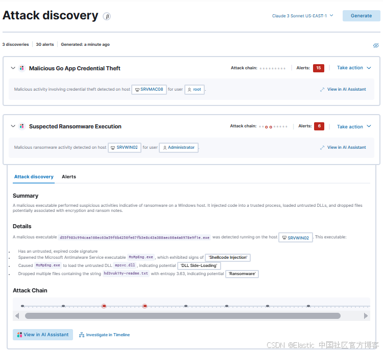This screenshot has width=383, height=352.
Task: Click the malicious executable hash filename
Action: (x=135, y=237)
